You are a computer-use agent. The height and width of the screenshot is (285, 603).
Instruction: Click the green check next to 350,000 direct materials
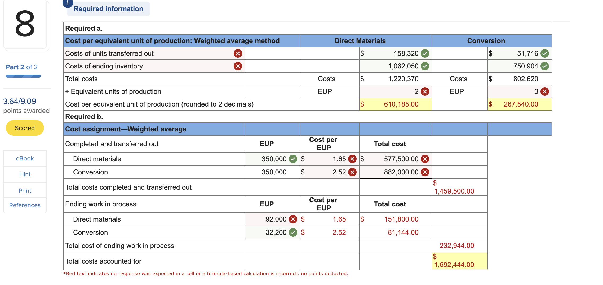(x=293, y=159)
